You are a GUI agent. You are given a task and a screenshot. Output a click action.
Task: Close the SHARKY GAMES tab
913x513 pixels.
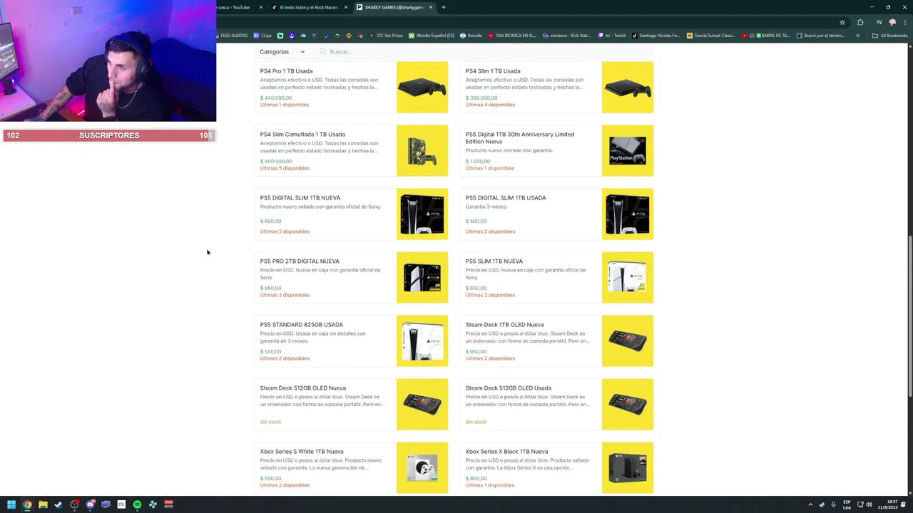431,7
